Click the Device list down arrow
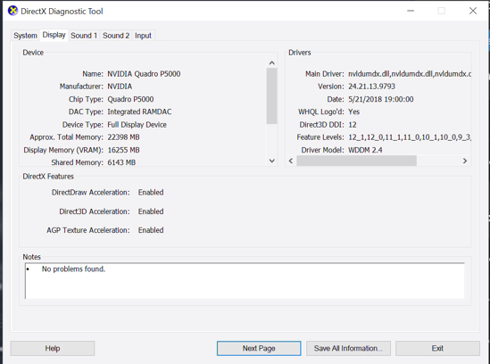Viewport: 490px width, 364px height. (x=272, y=161)
